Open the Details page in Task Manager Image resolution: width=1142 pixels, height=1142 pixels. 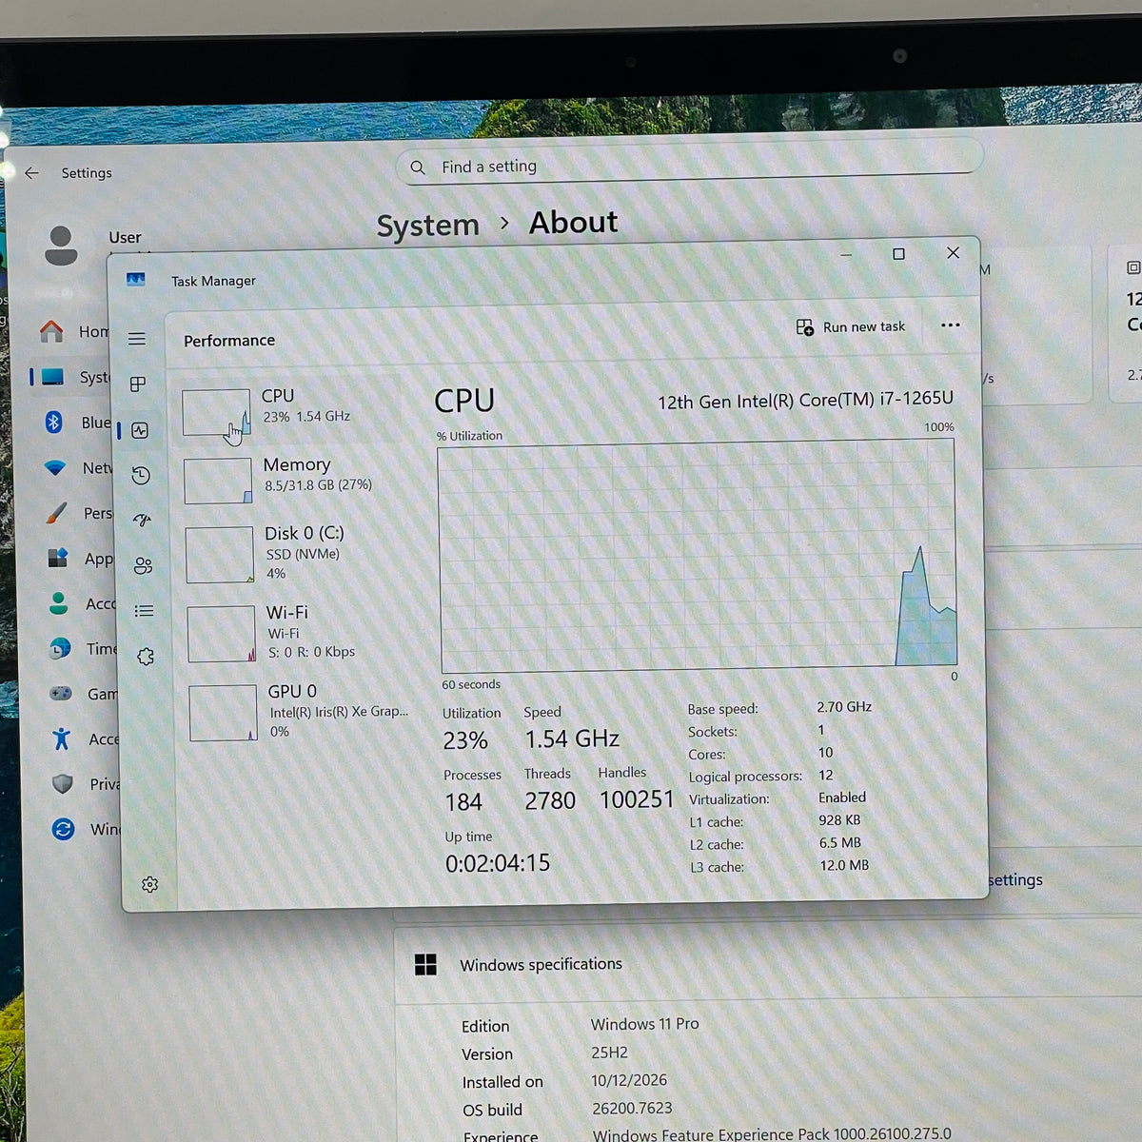144,611
